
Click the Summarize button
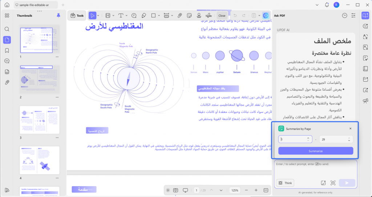[x=316, y=151]
